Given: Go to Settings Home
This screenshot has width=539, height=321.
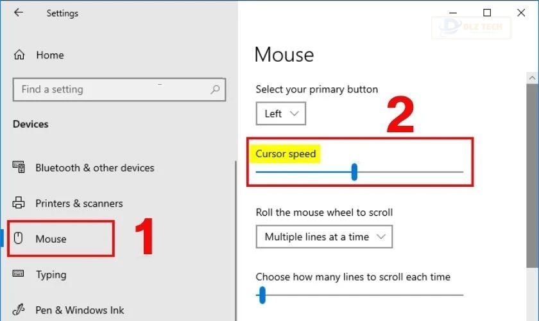Looking at the screenshot, I should (x=49, y=55).
